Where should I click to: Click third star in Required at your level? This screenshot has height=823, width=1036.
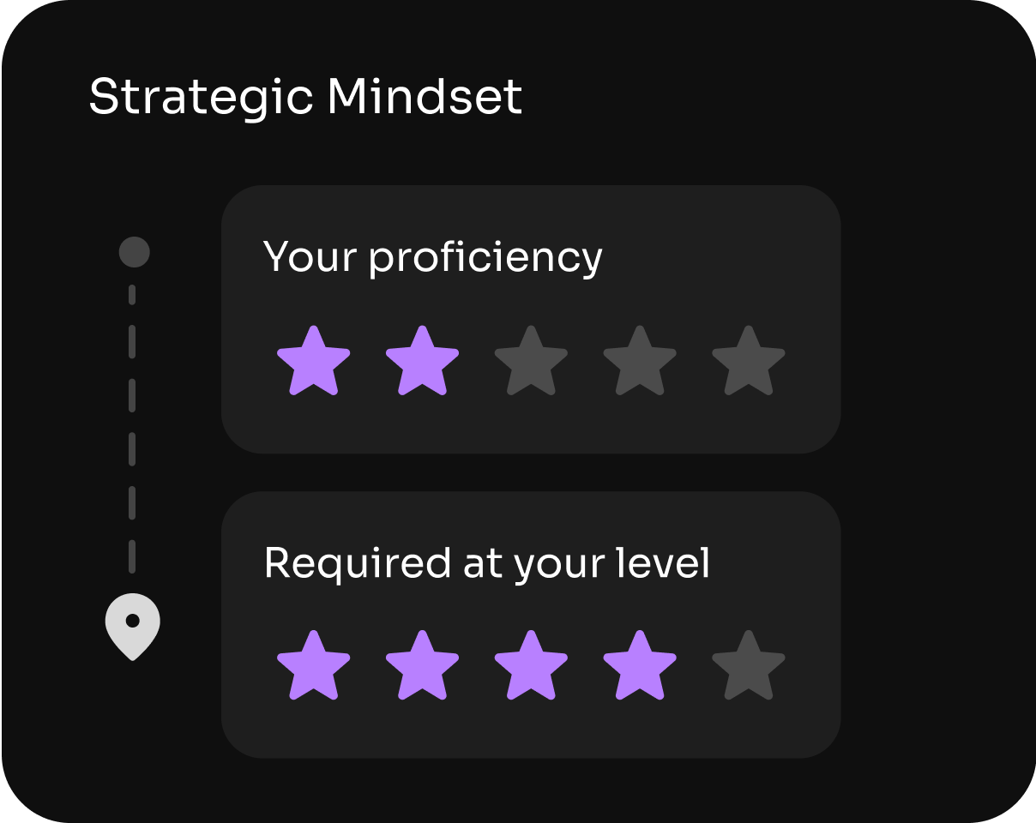pyautogui.click(x=531, y=666)
